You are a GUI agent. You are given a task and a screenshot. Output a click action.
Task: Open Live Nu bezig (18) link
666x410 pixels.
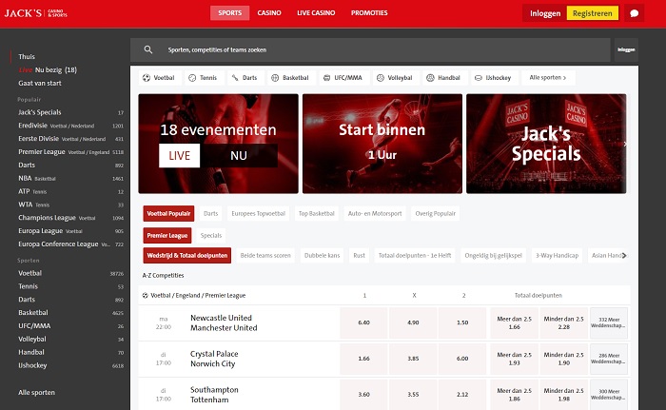[48, 69]
